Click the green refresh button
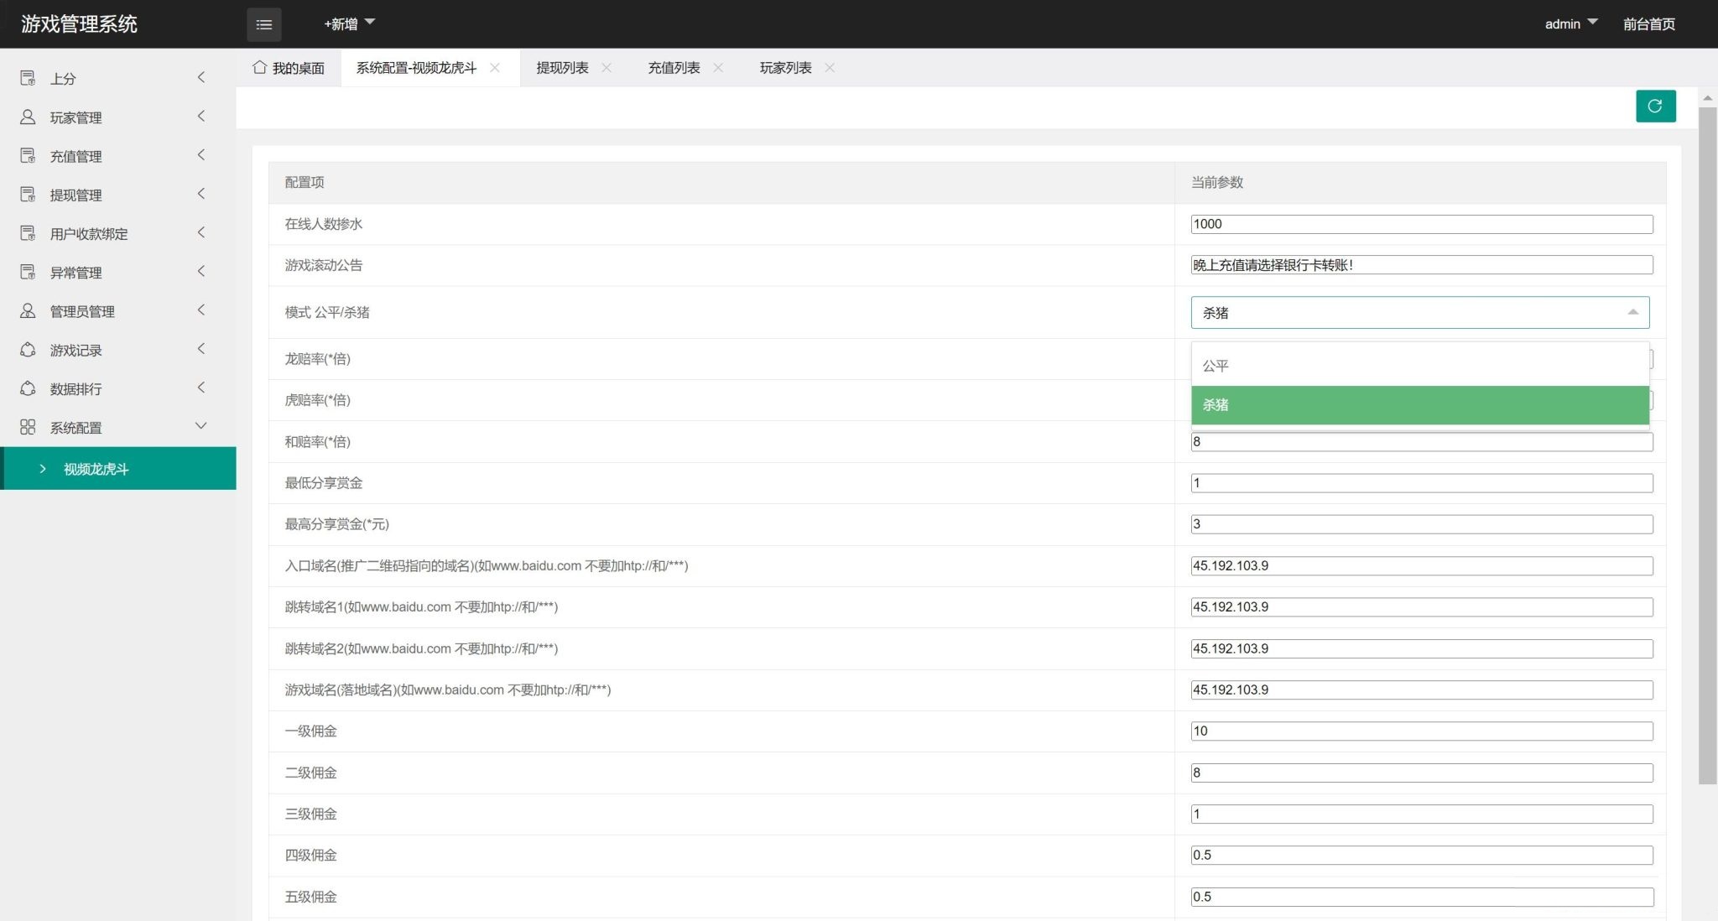This screenshot has height=921, width=1718. pyautogui.click(x=1655, y=106)
